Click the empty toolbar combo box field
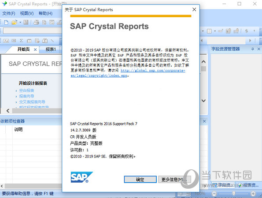Viewport: 262px width, 198px height. pyautogui.click(x=33, y=31)
